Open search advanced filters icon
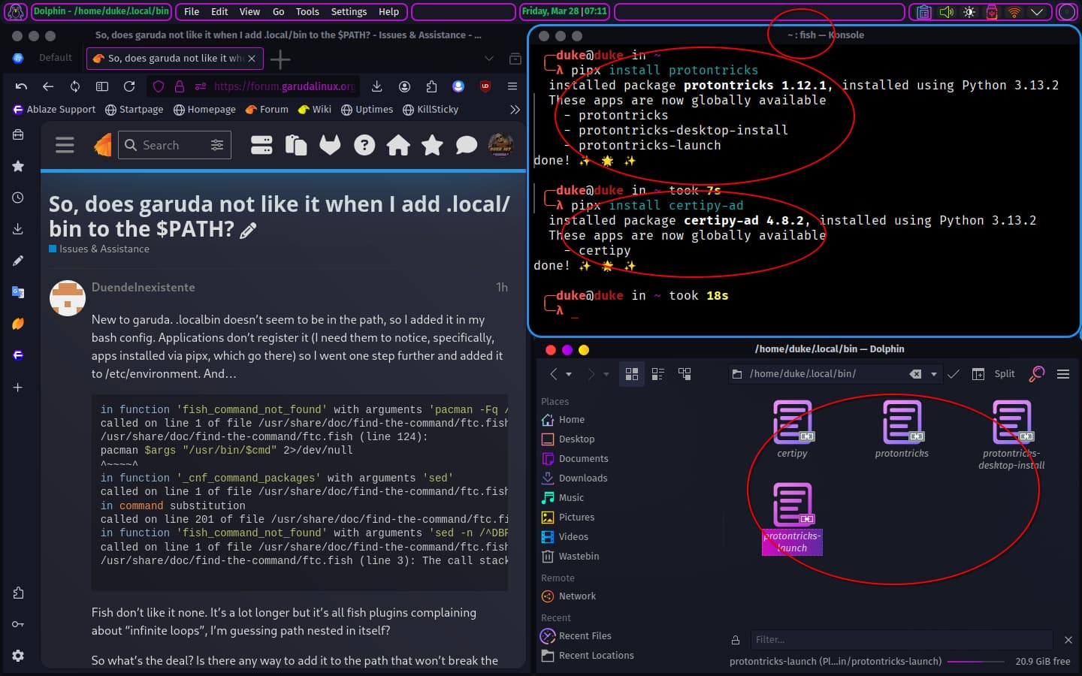Viewport: 1082px width, 676px height. pos(217,145)
